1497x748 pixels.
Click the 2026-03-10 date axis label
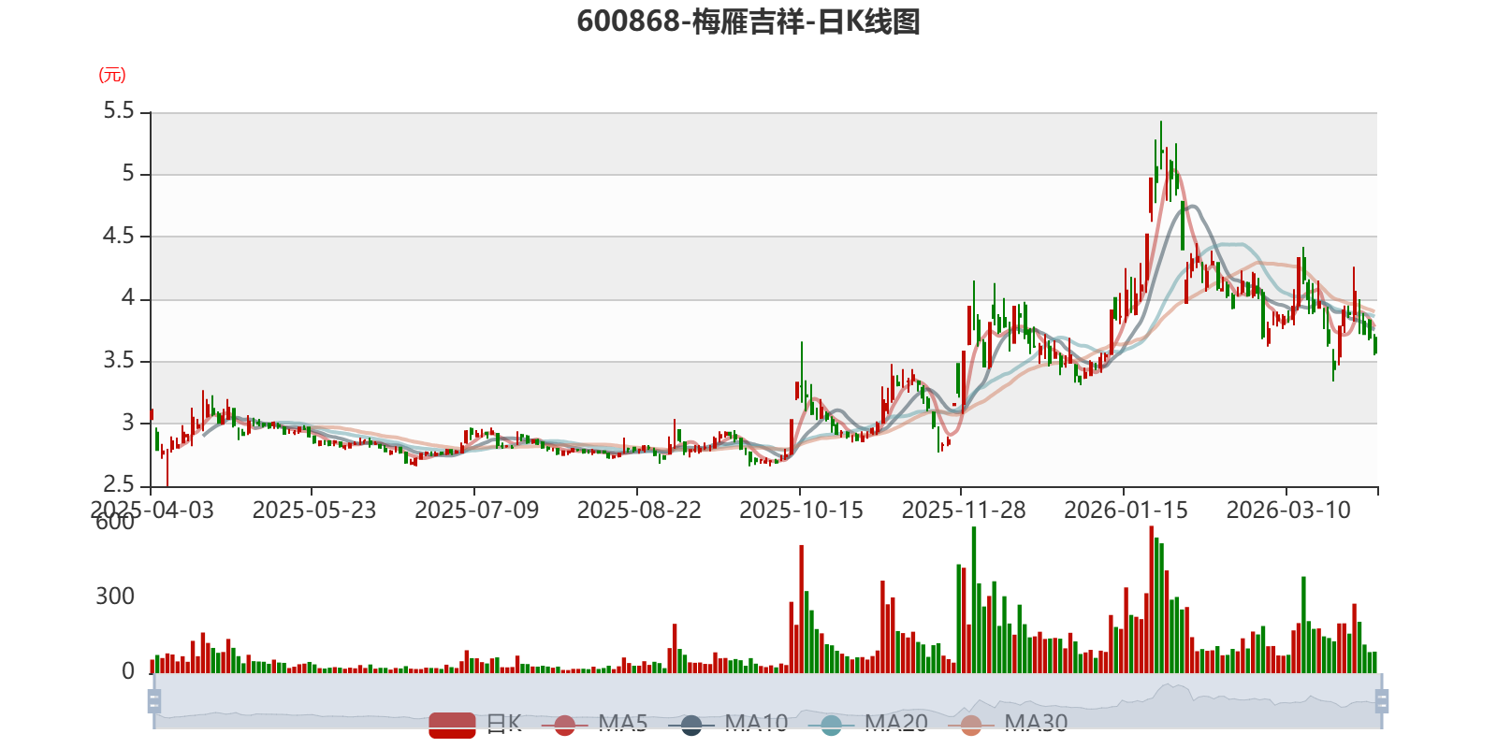(x=1288, y=511)
